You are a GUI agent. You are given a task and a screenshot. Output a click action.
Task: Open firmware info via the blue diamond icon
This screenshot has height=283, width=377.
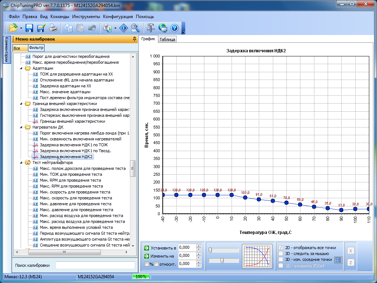point(124,28)
